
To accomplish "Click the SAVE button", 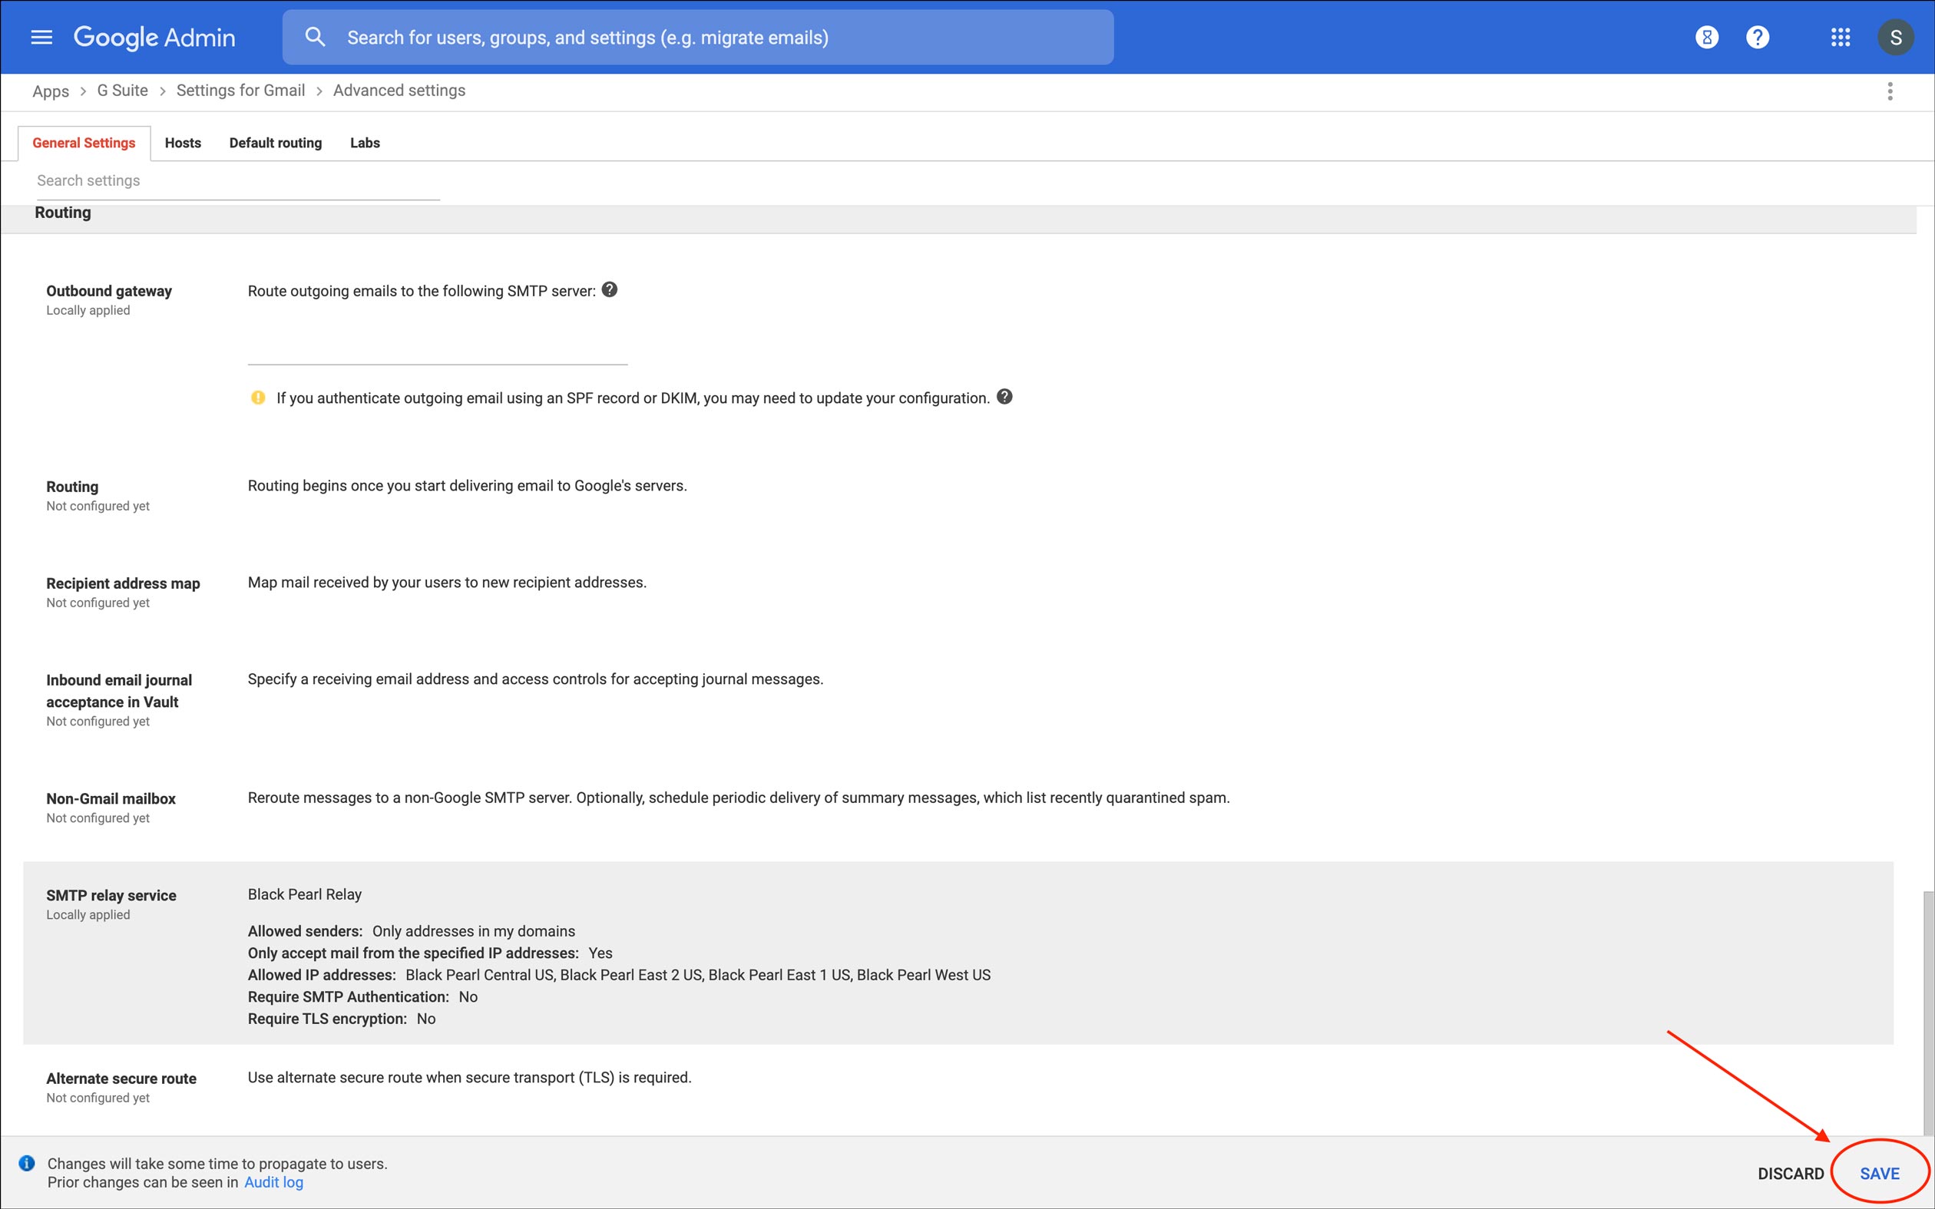I will (x=1879, y=1173).
